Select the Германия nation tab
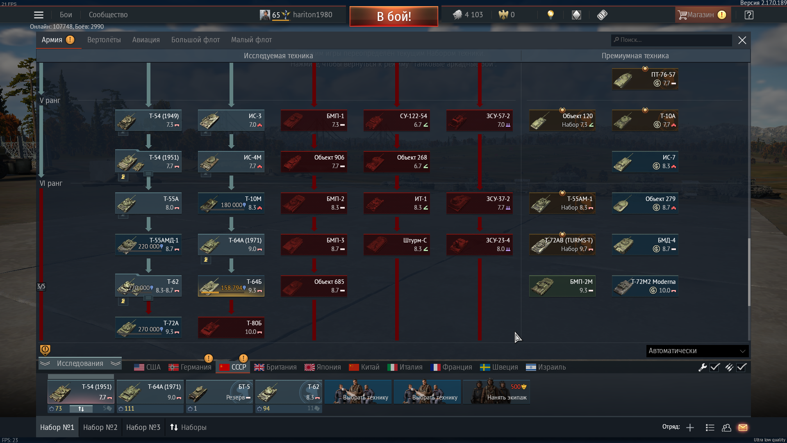This screenshot has width=787, height=443. 190,367
